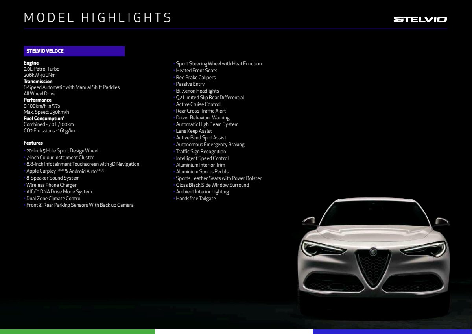Image resolution: width=472 pixels, height=334 pixels.
Task: Click Lane Keep Assist
Action: 194,131
